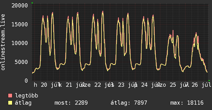Click the átlag: 7897 statistic
This screenshot has width=212, height=110.
[129, 103]
